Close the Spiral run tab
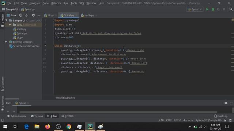The width and height of the screenshot is (234, 131). [28, 103]
